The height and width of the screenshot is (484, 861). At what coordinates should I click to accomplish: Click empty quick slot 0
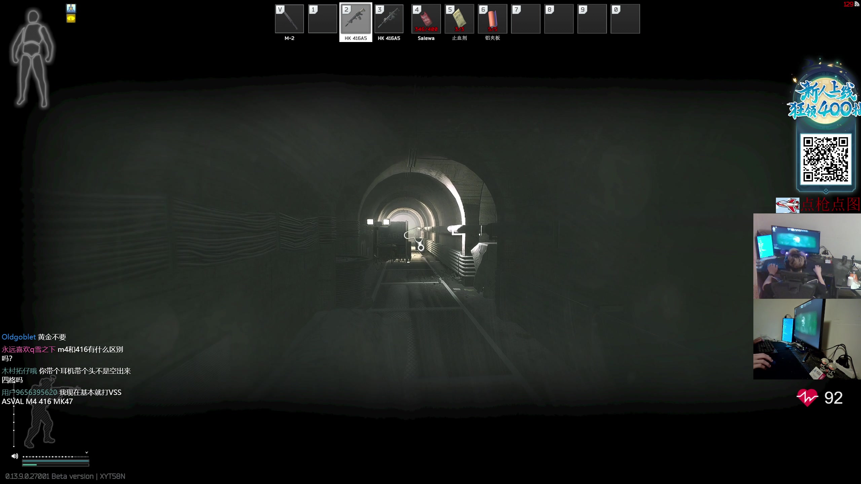[x=625, y=19]
